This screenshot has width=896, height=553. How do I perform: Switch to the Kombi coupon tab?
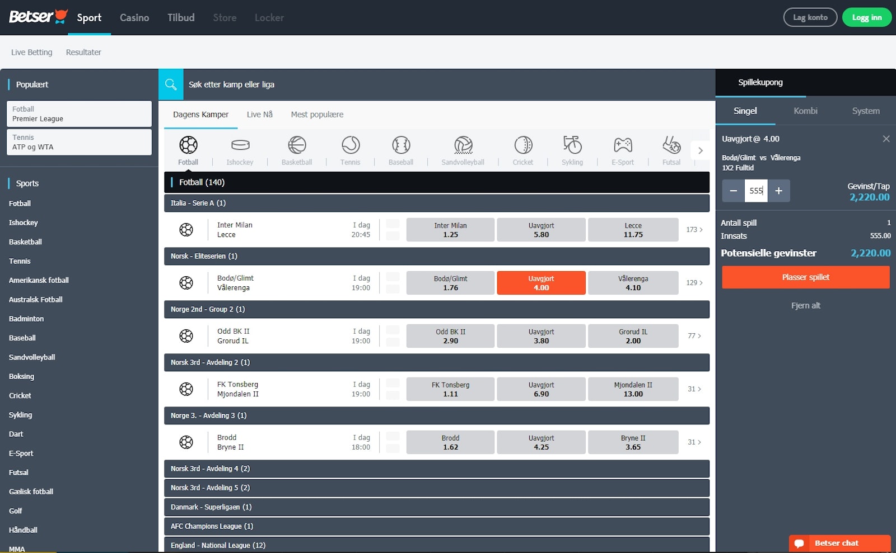point(805,111)
